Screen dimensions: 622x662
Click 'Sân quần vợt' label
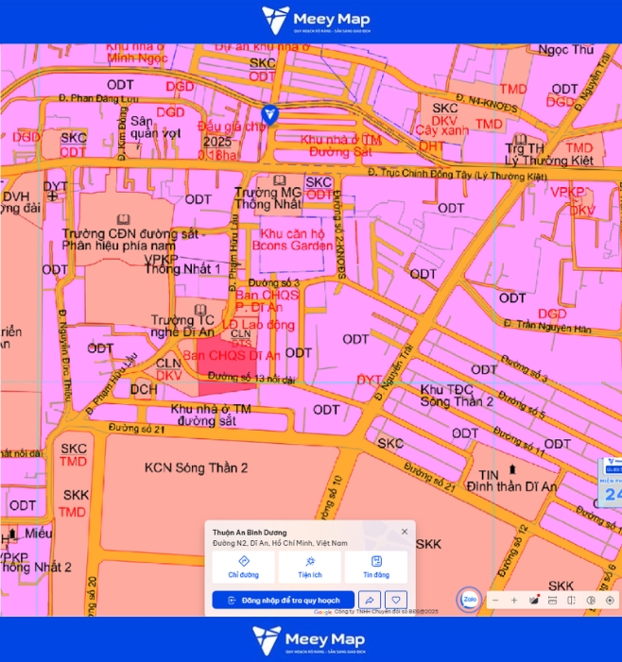(x=155, y=127)
